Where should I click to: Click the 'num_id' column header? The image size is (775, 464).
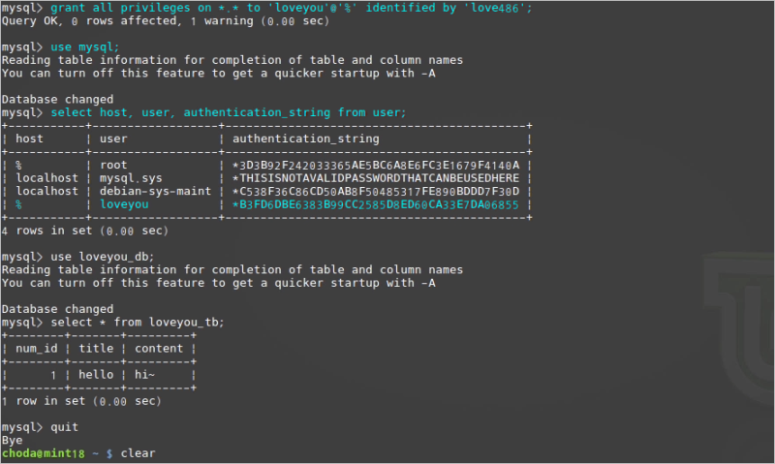[x=36, y=349]
